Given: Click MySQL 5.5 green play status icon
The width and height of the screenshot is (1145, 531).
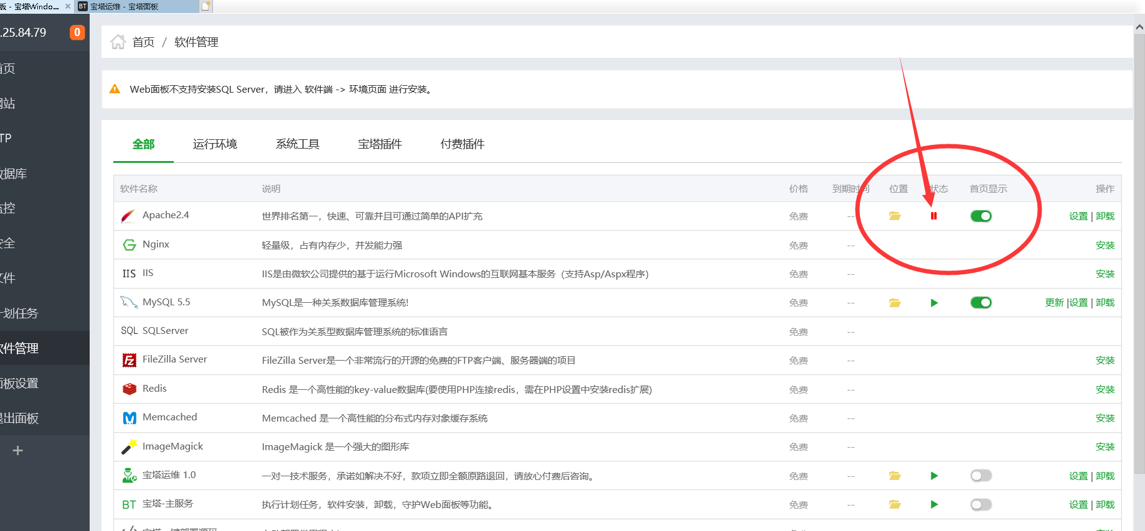Looking at the screenshot, I should click(934, 303).
